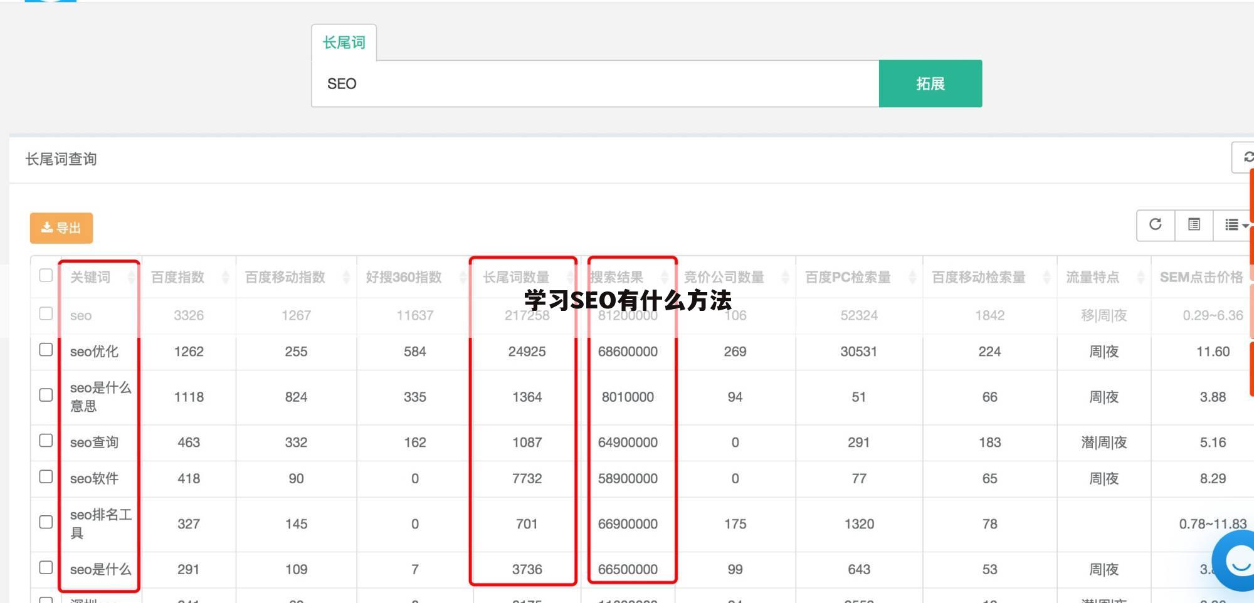Click the 长尾词查询 panel title

pos(60,159)
